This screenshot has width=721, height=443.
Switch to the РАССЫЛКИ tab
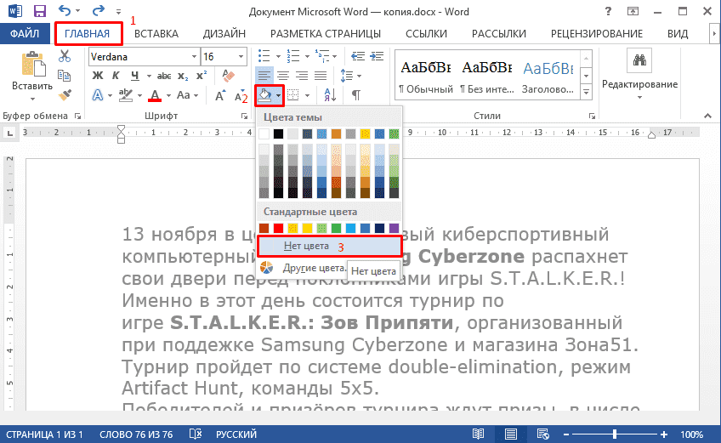point(499,33)
